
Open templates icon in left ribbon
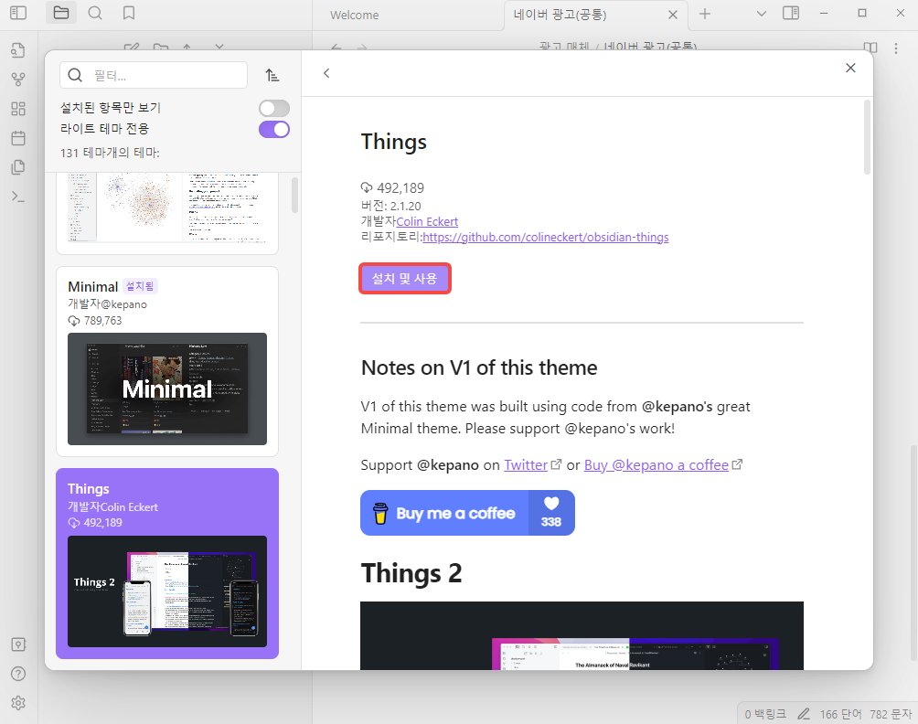pos(18,167)
